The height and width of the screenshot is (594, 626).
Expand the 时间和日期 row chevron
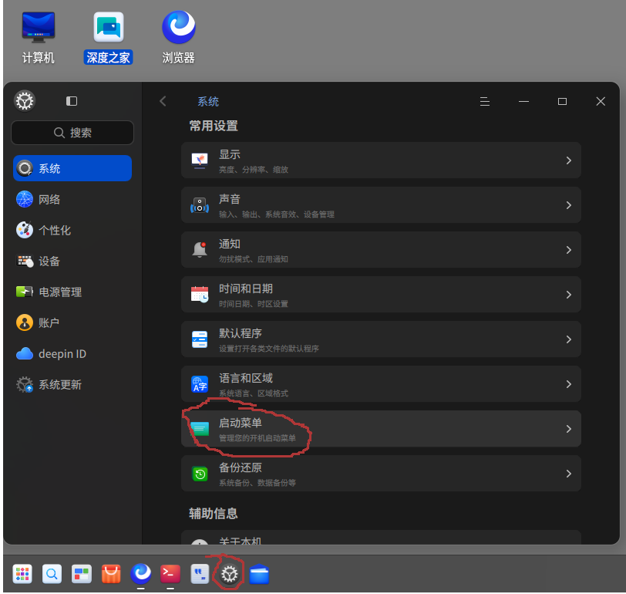tap(569, 295)
